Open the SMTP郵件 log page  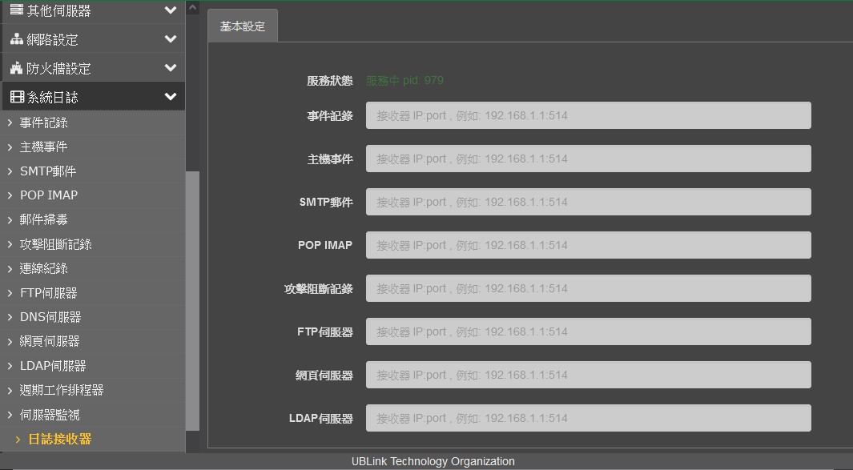point(48,171)
